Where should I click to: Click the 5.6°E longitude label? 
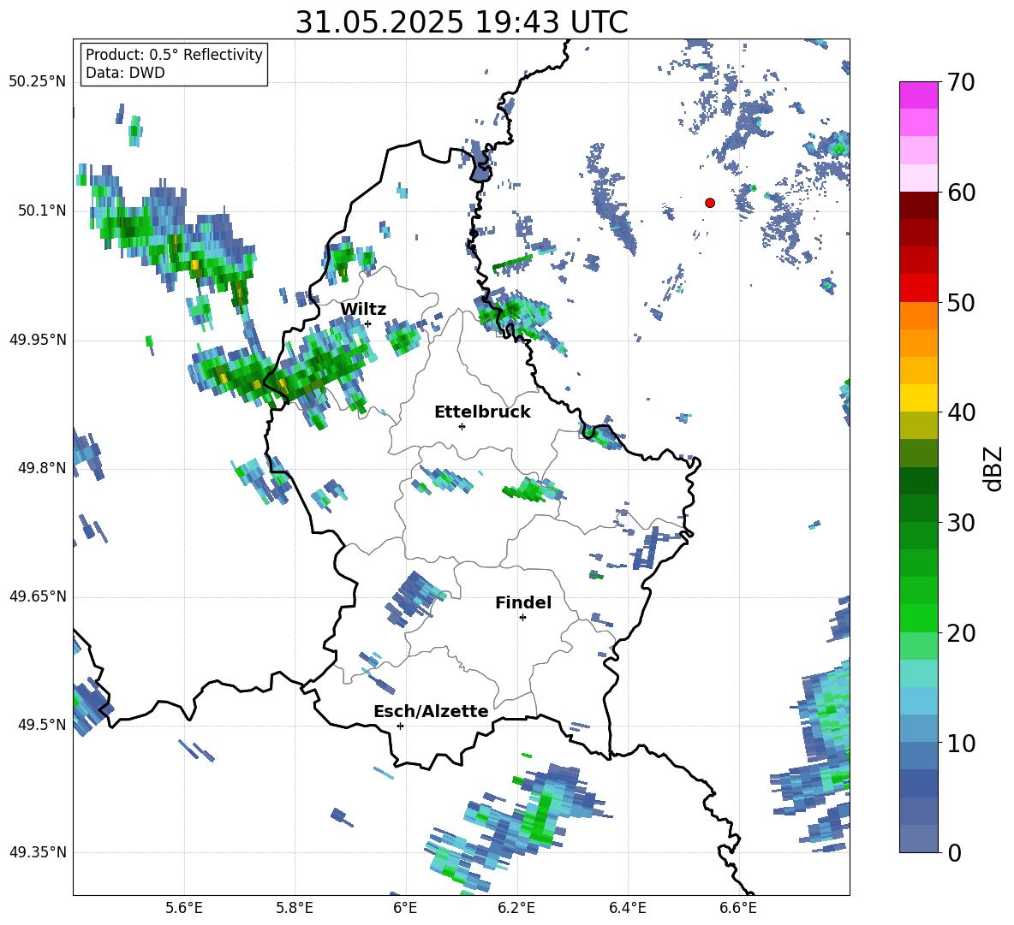click(184, 909)
